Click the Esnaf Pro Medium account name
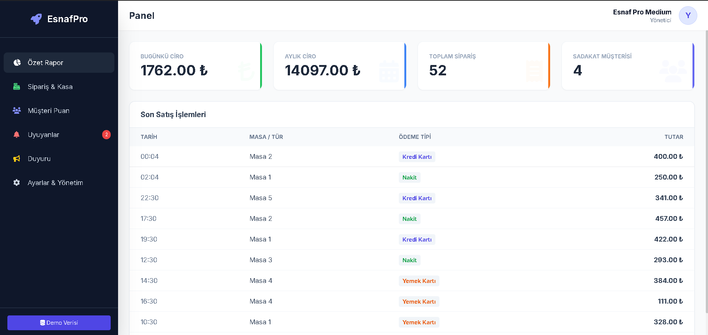Image resolution: width=708 pixels, height=335 pixels. (642, 12)
